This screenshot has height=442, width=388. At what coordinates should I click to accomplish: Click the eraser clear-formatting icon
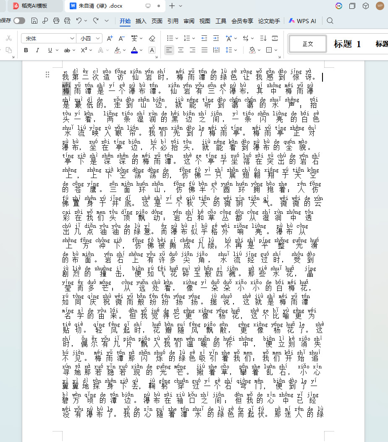[x=152, y=38]
